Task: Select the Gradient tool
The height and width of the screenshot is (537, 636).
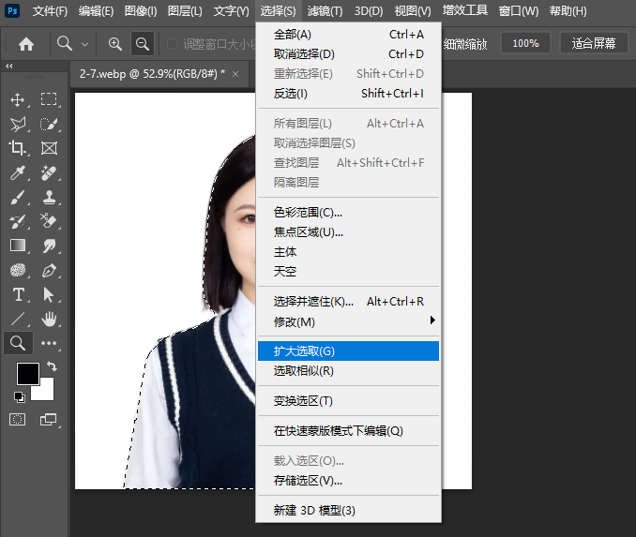Action: [18, 246]
